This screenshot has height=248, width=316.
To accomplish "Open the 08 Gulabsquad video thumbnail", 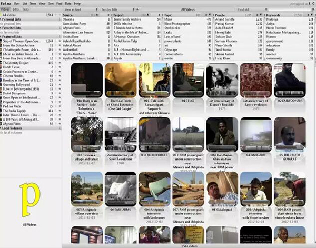I will click(x=222, y=189).
